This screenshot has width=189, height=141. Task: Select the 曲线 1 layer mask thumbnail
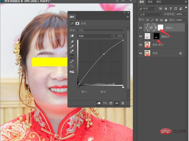[x=160, y=27]
